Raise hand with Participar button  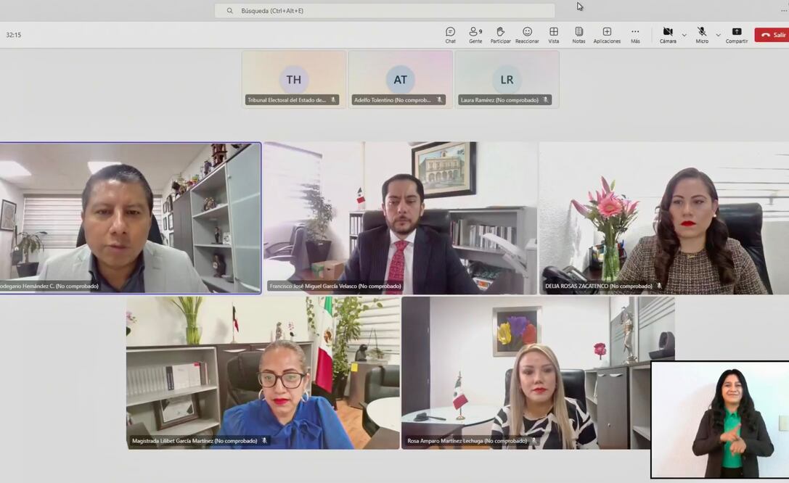pos(500,35)
